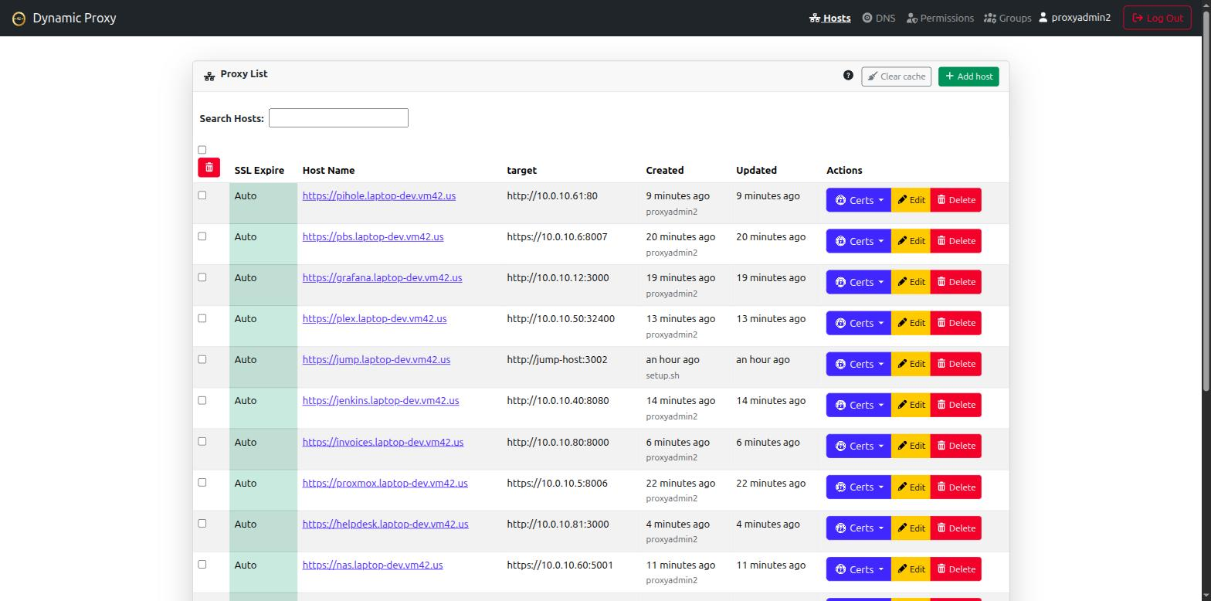Check the jenkins host row checkbox
Image resolution: width=1211 pixels, height=601 pixels.
coord(202,400)
